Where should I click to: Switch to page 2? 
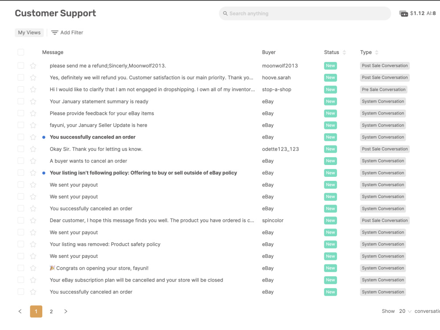pos(51,312)
